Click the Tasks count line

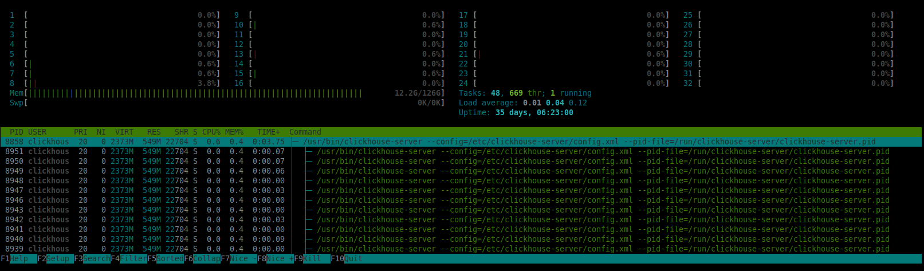click(525, 93)
